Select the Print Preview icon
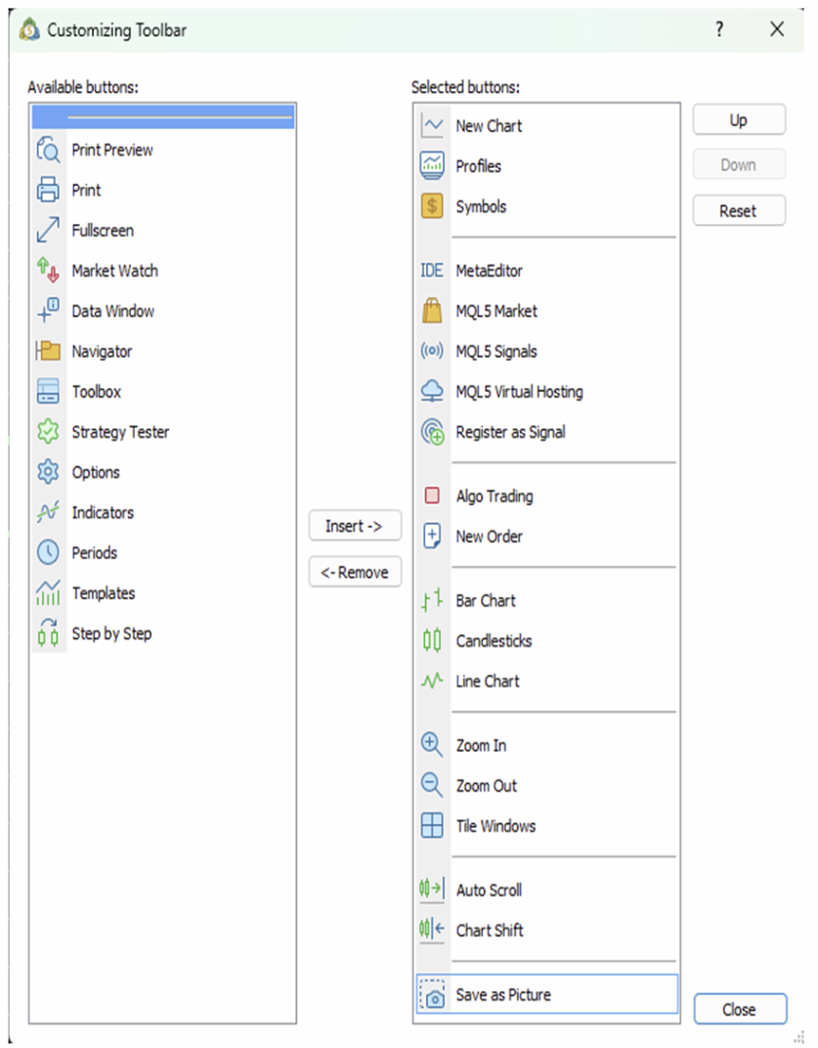 pos(48,150)
